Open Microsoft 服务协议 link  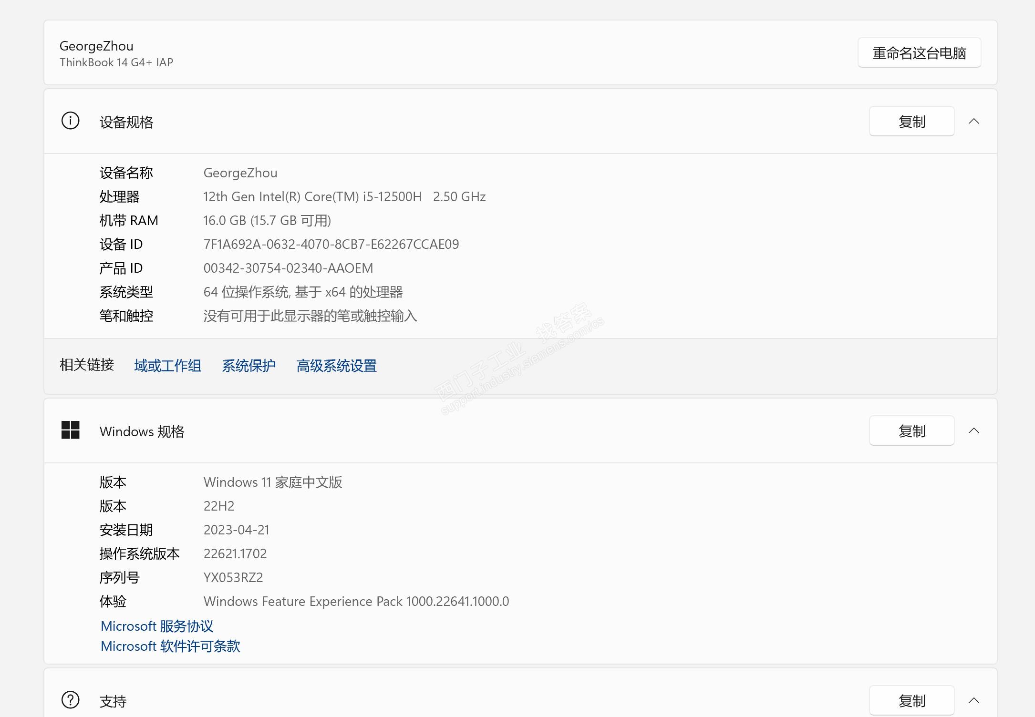157,626
